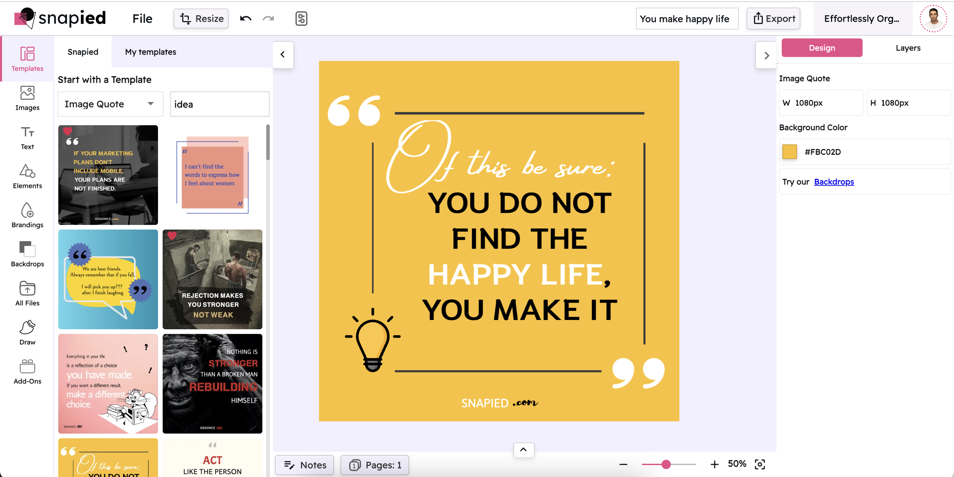Open the shortcuts settings icon in toolbar
954x477 pixels.
click(x=301, y=19)
